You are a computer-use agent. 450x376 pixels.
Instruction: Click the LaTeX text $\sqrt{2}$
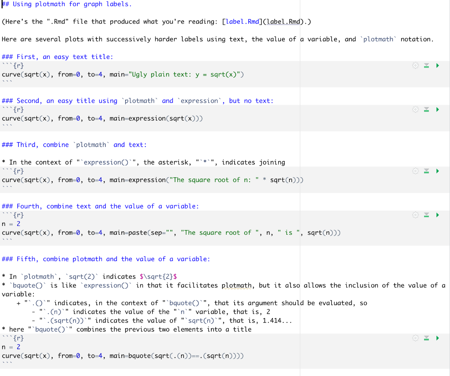click(x=158, y=276)
